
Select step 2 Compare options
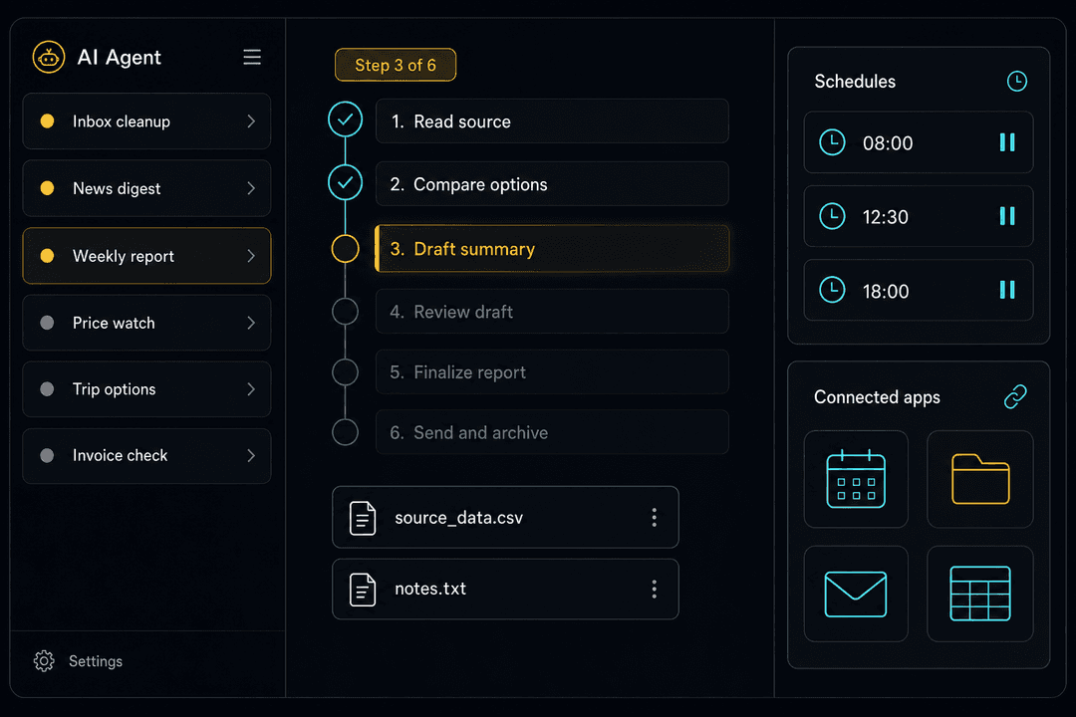point(552,184)
